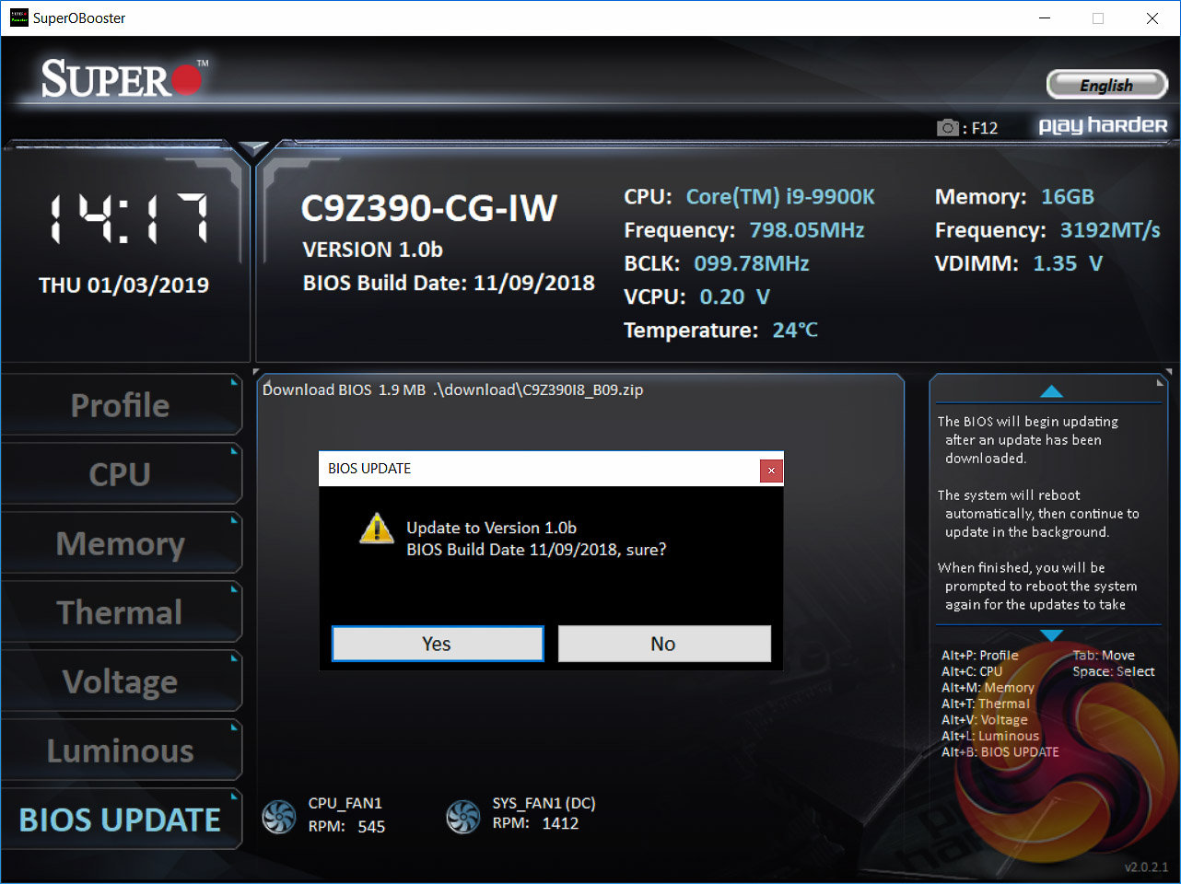
Task: Click the Alt+L: Luminous shortcut hint
Action: (x=990, y=736)
